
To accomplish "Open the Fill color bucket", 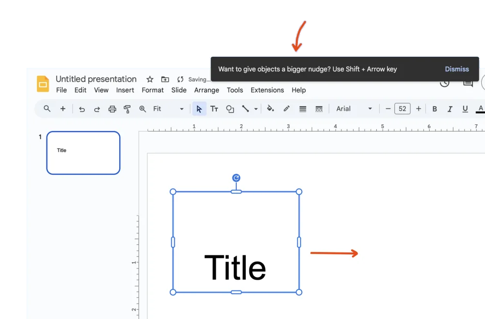I will (270, 108).
